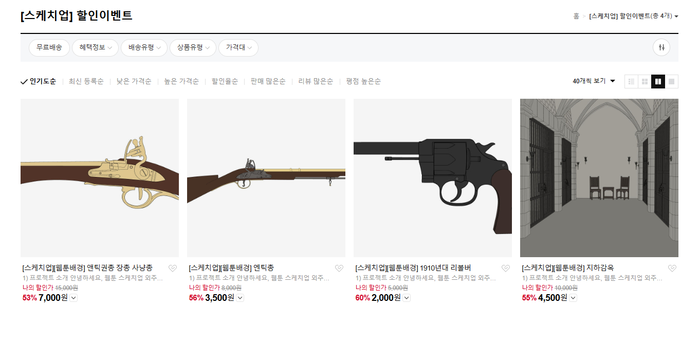Select the two-column large grid view icon
This screenshot has width=699, height=341.
tap(658, 81)
